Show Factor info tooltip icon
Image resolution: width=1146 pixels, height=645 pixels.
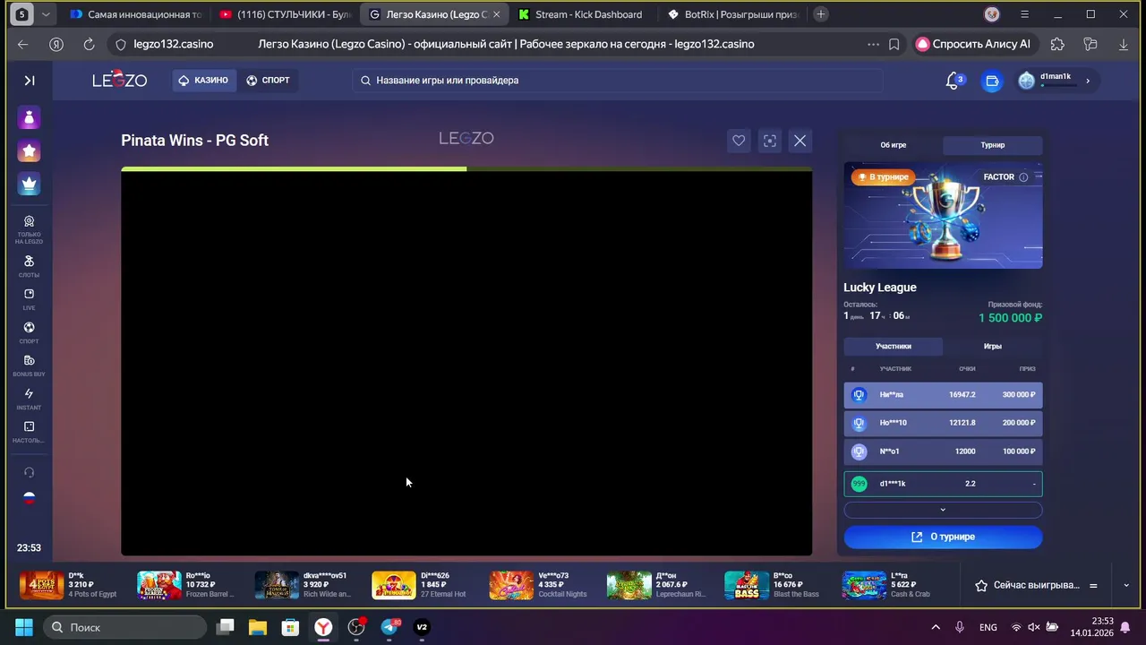pyautogui.click(x=1023, y=177)
